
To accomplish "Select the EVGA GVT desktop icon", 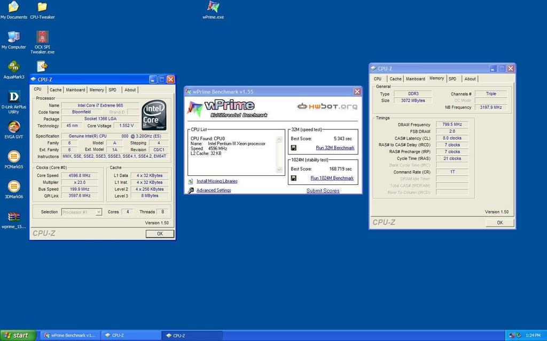I will [x=13, y=130].
